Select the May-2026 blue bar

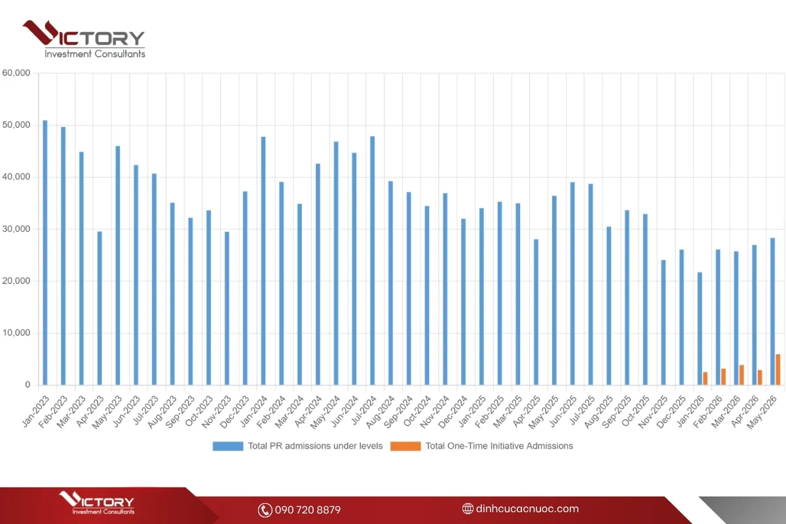[772, 312]
